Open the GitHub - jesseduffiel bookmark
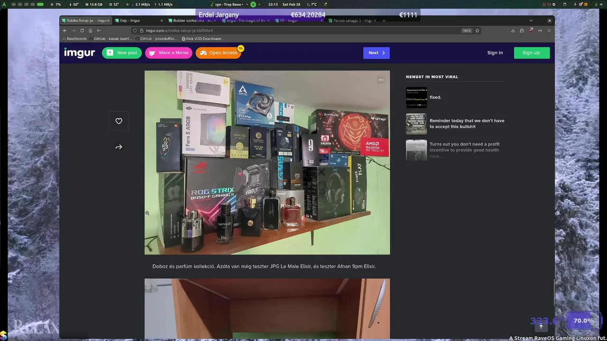 pyautogui.click(x=156, y=39)
